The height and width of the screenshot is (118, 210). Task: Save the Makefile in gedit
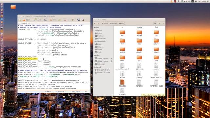38,20
